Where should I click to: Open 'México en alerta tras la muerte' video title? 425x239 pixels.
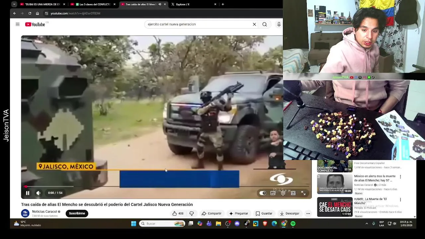[375, 178]
